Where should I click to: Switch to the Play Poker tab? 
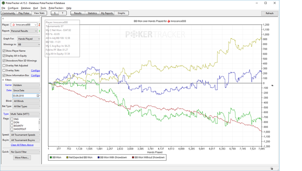pos(24,13)
